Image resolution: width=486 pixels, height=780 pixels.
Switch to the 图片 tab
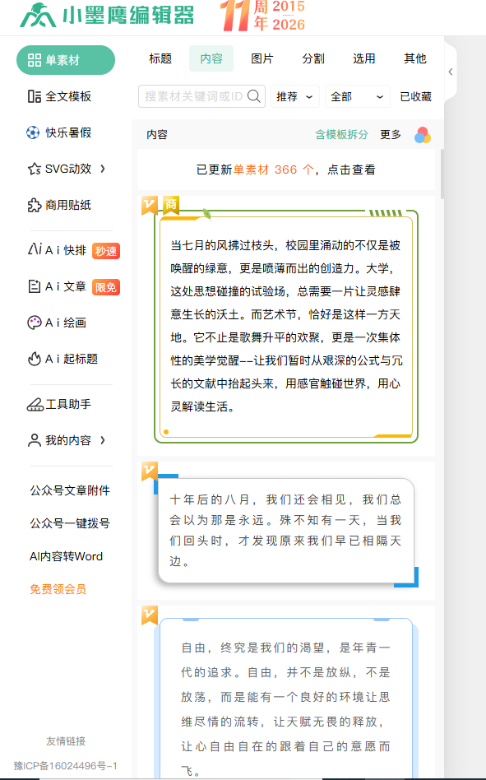click(x=262, y=58)
